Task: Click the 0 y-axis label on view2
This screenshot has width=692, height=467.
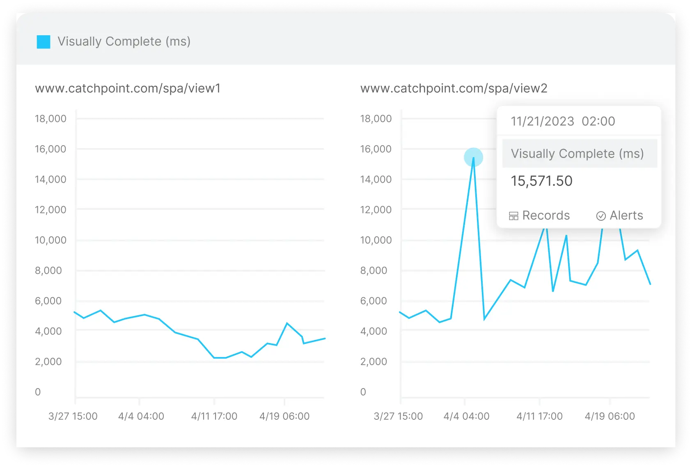Action: pos(363,392)
